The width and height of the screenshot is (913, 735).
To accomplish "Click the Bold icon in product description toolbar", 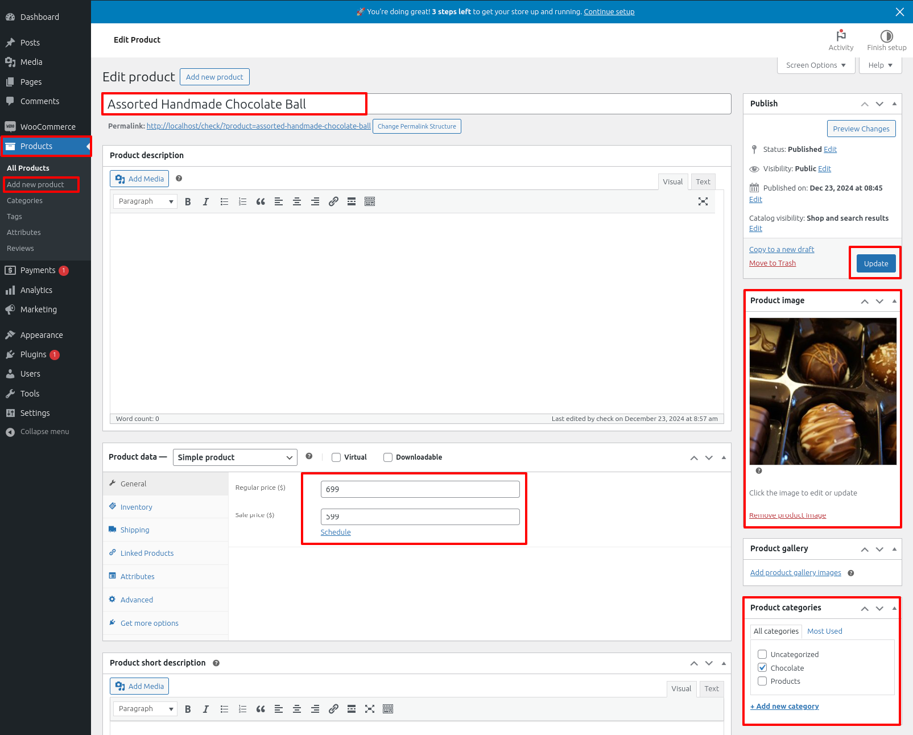I will pos(188,201).
